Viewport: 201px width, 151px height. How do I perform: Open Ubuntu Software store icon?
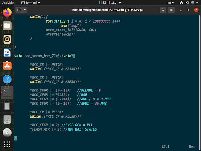(7, 65)
